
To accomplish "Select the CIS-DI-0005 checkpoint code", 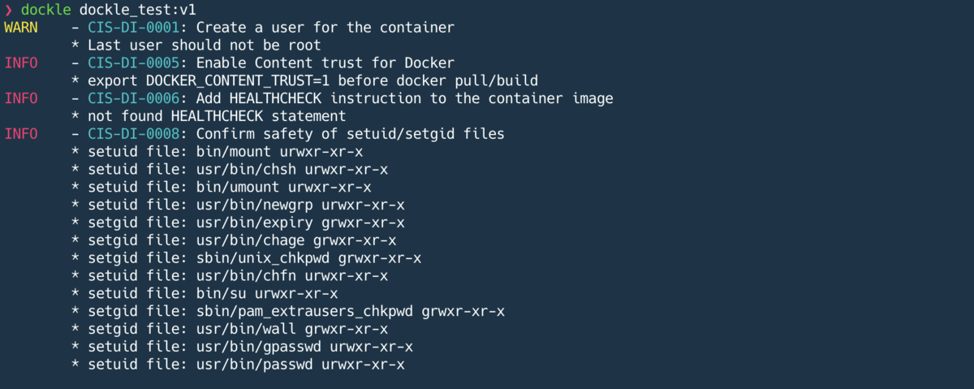I will pyautogui.click(x=134, y=63).
